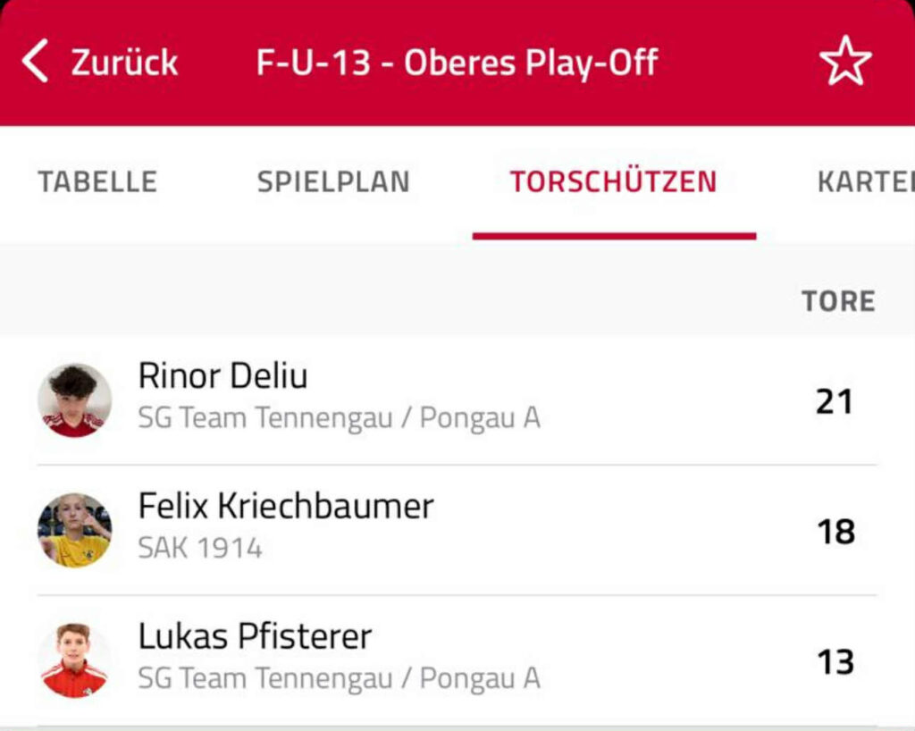Select the player name Felix Kriechbaumer
The height and width of the screenshot is (731, 915).
click(x=286, y=505)
